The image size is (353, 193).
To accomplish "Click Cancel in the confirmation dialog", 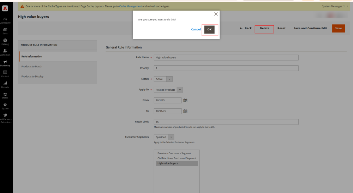I will (196, 30).
